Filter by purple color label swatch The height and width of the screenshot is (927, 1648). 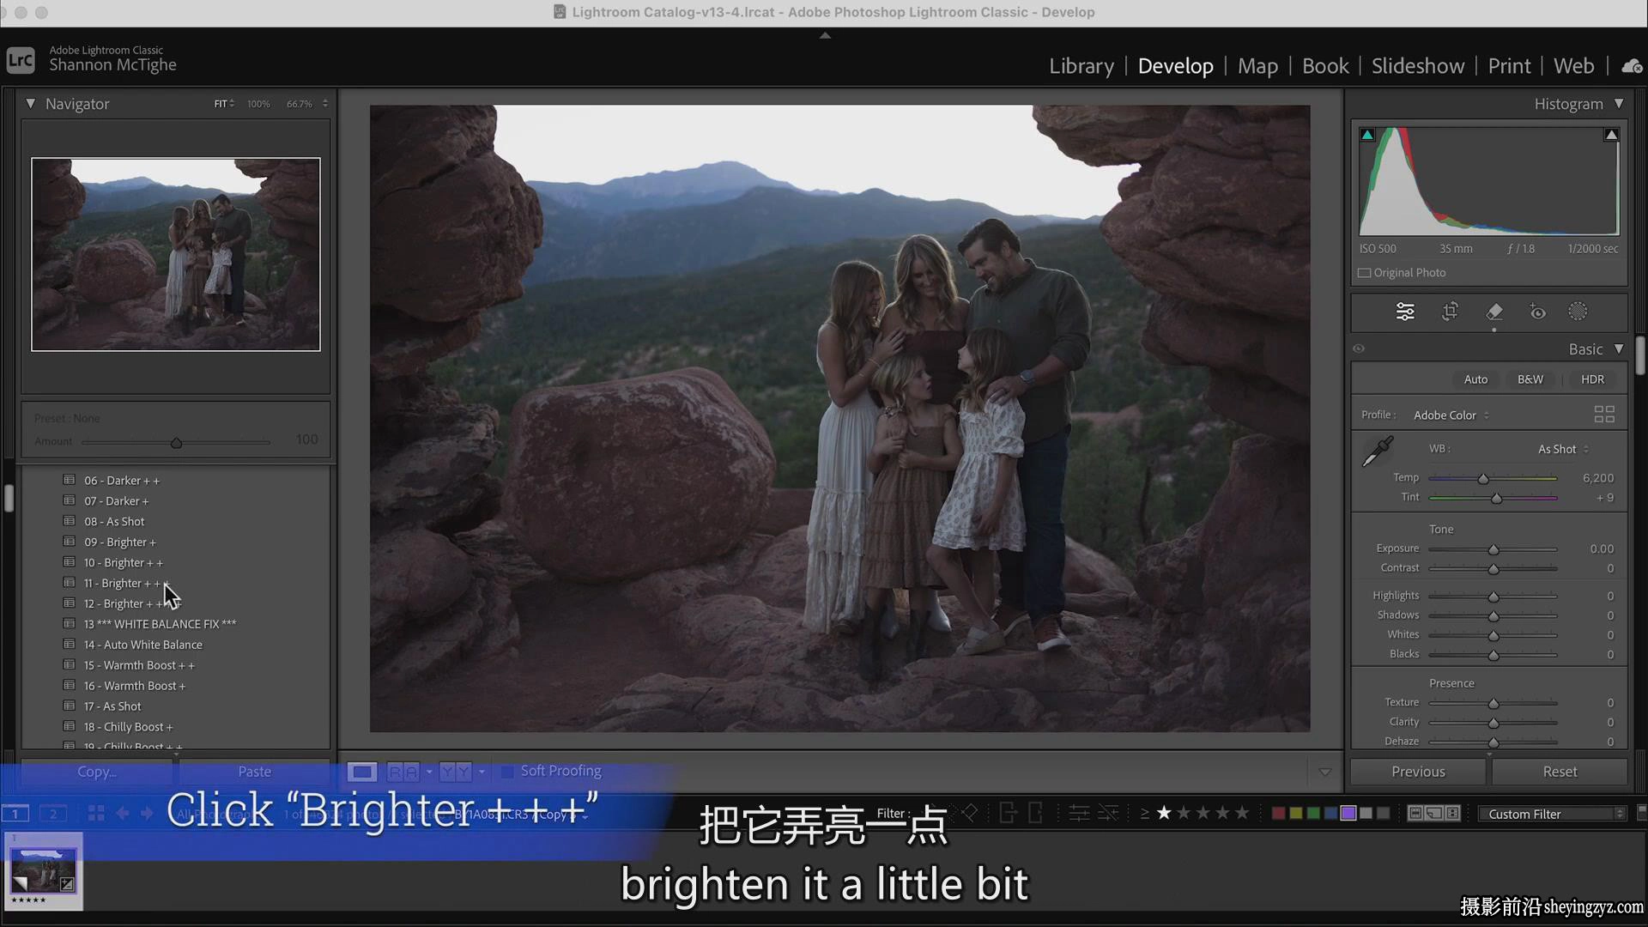(1348, 813)
